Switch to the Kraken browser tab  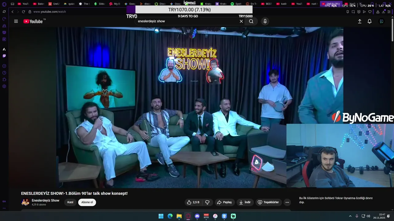coord(222,4)
